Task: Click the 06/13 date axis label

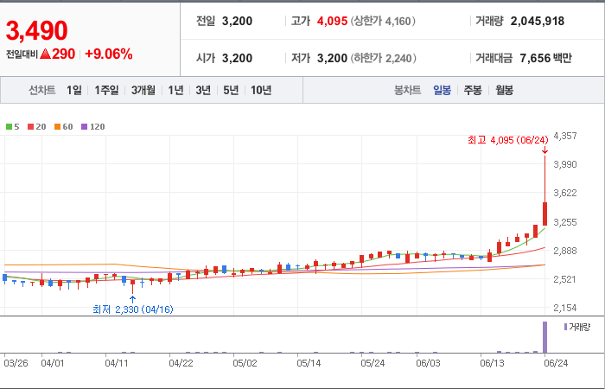Action: pyautogui.click(x=491, y=364)
